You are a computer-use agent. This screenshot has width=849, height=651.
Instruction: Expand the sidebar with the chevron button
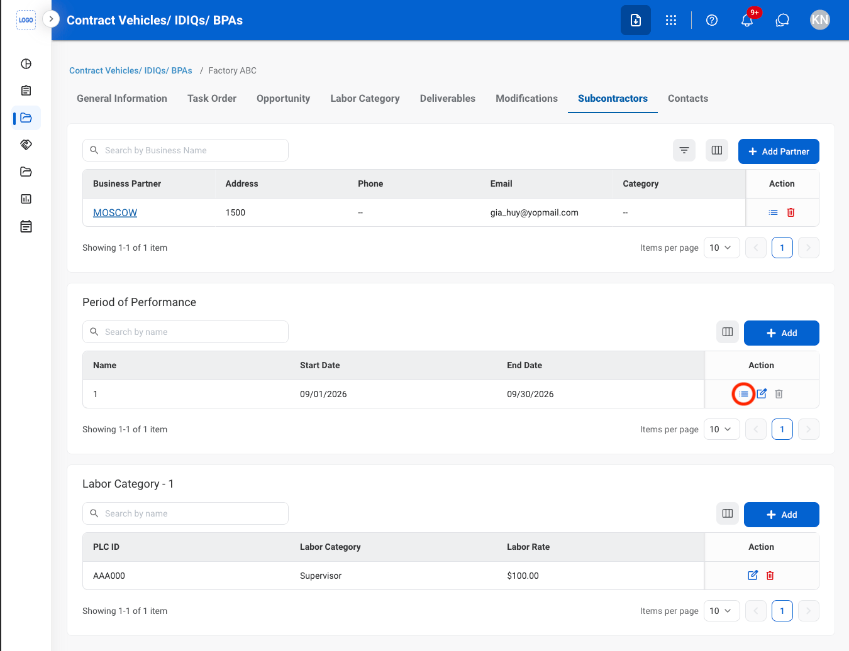[x=51, y=19]
